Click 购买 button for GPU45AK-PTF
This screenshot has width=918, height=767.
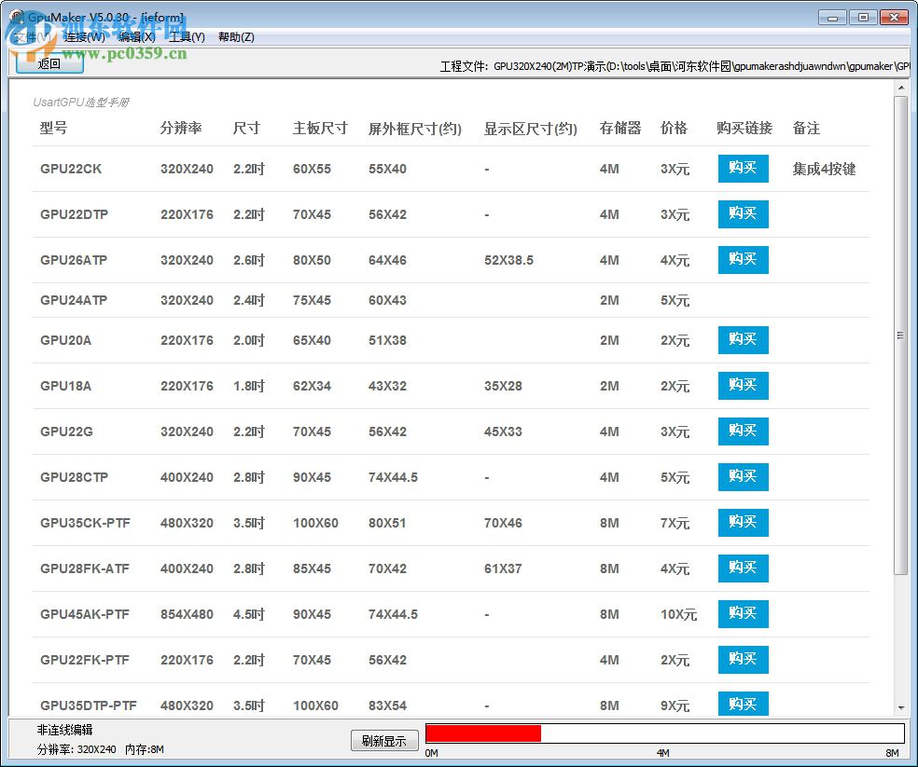click(743, 614)
